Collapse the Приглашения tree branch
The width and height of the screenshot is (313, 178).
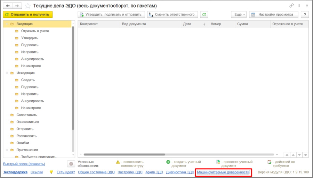(7, 150)
